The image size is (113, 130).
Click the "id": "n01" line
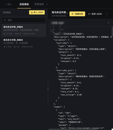click(65, 113)
